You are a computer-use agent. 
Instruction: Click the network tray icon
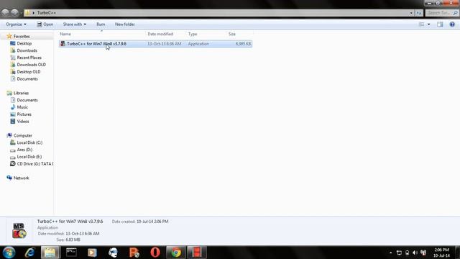click(399, 253)
